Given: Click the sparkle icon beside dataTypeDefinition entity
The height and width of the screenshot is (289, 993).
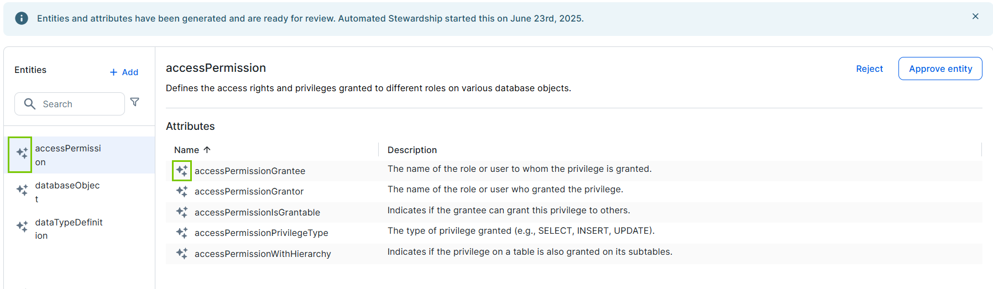Looking at the screenshot, I should coord(22,227).
